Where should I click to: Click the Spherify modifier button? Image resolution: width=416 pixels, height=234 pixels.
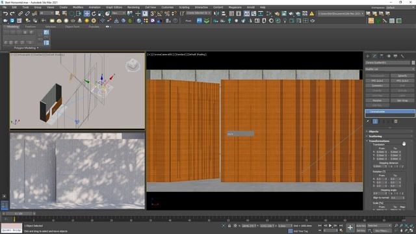[x=402, y=75]
